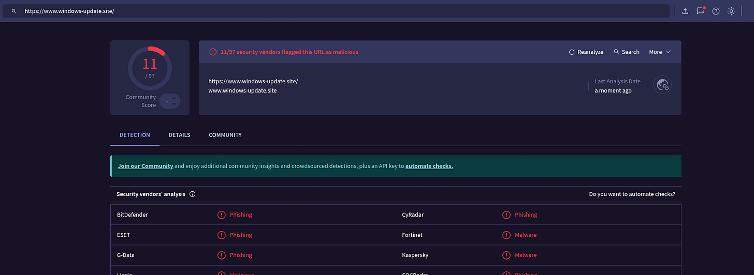Toggle the light/dark theme sun icon
The width and height of the screenshot is (754, 275).
tap(731, 11)
